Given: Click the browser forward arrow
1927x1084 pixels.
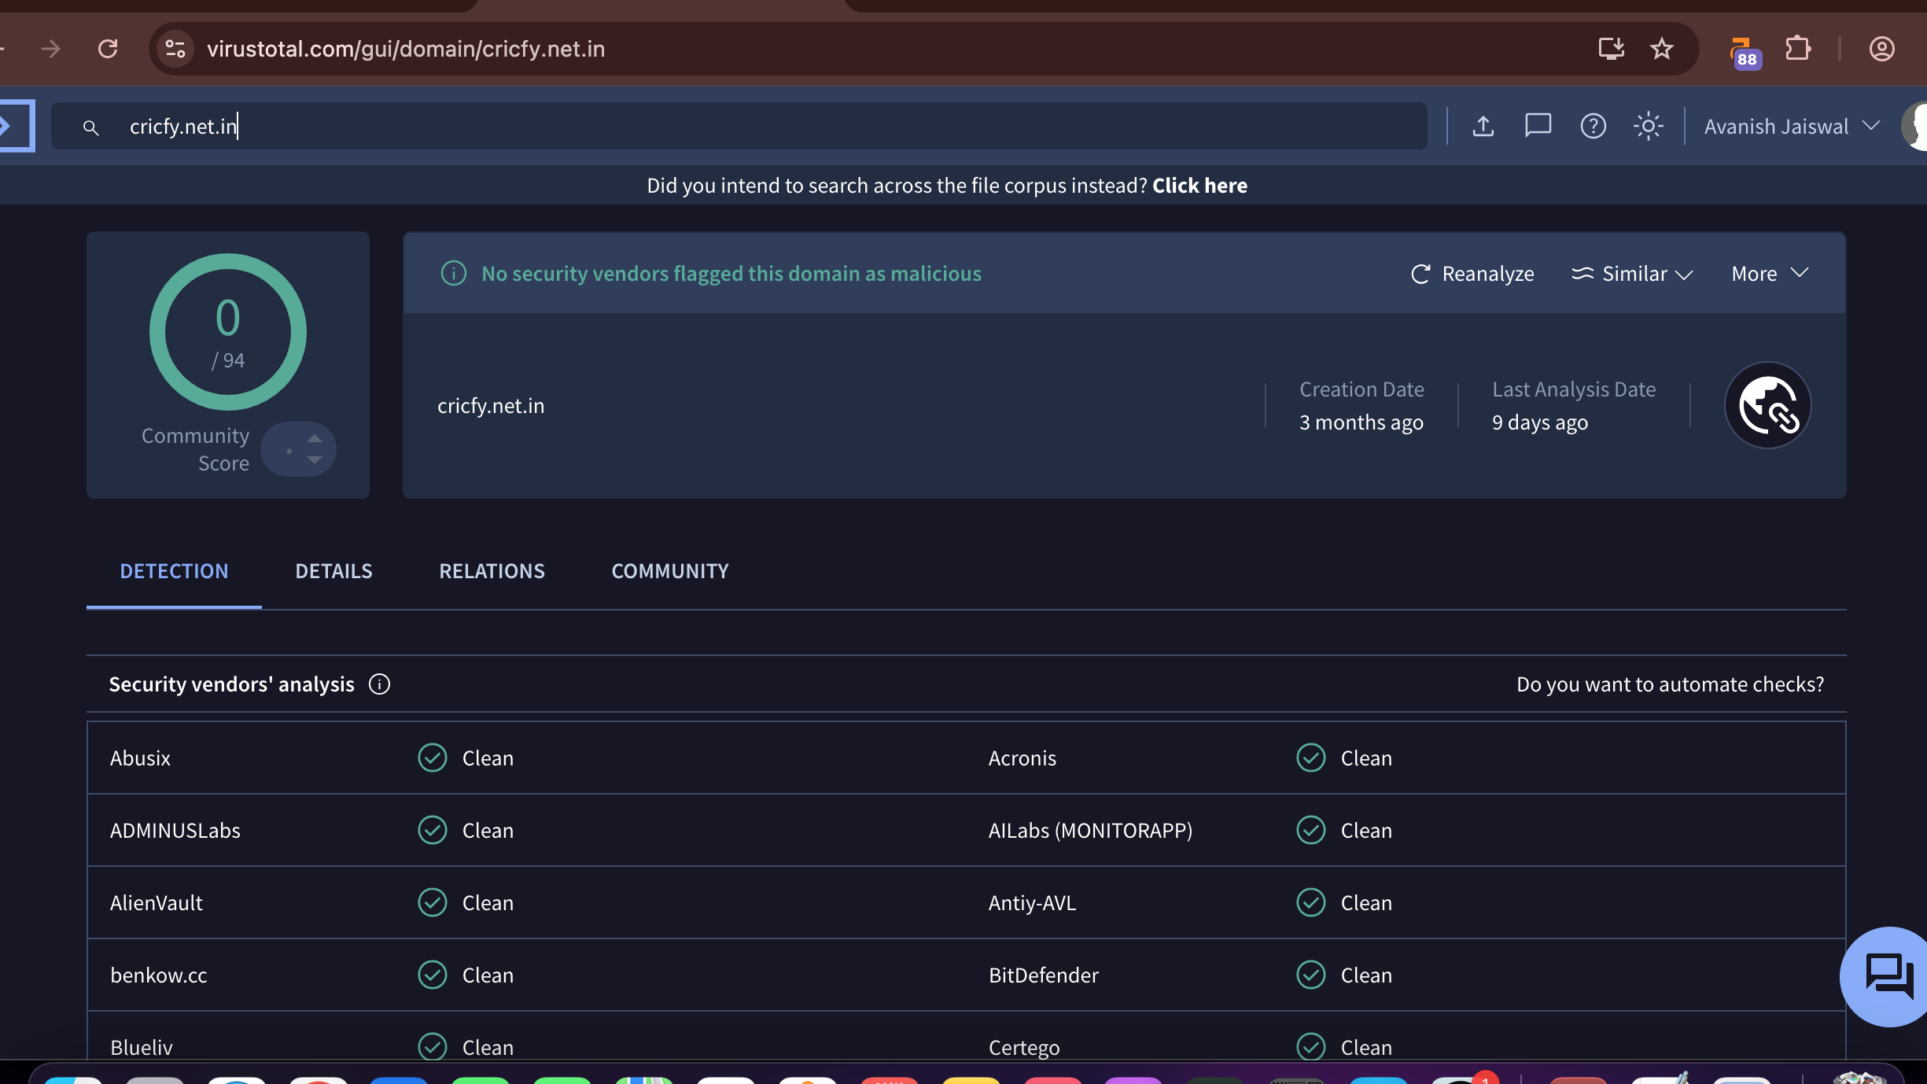Looking at the screenshot, I should (x=51, y=49).
